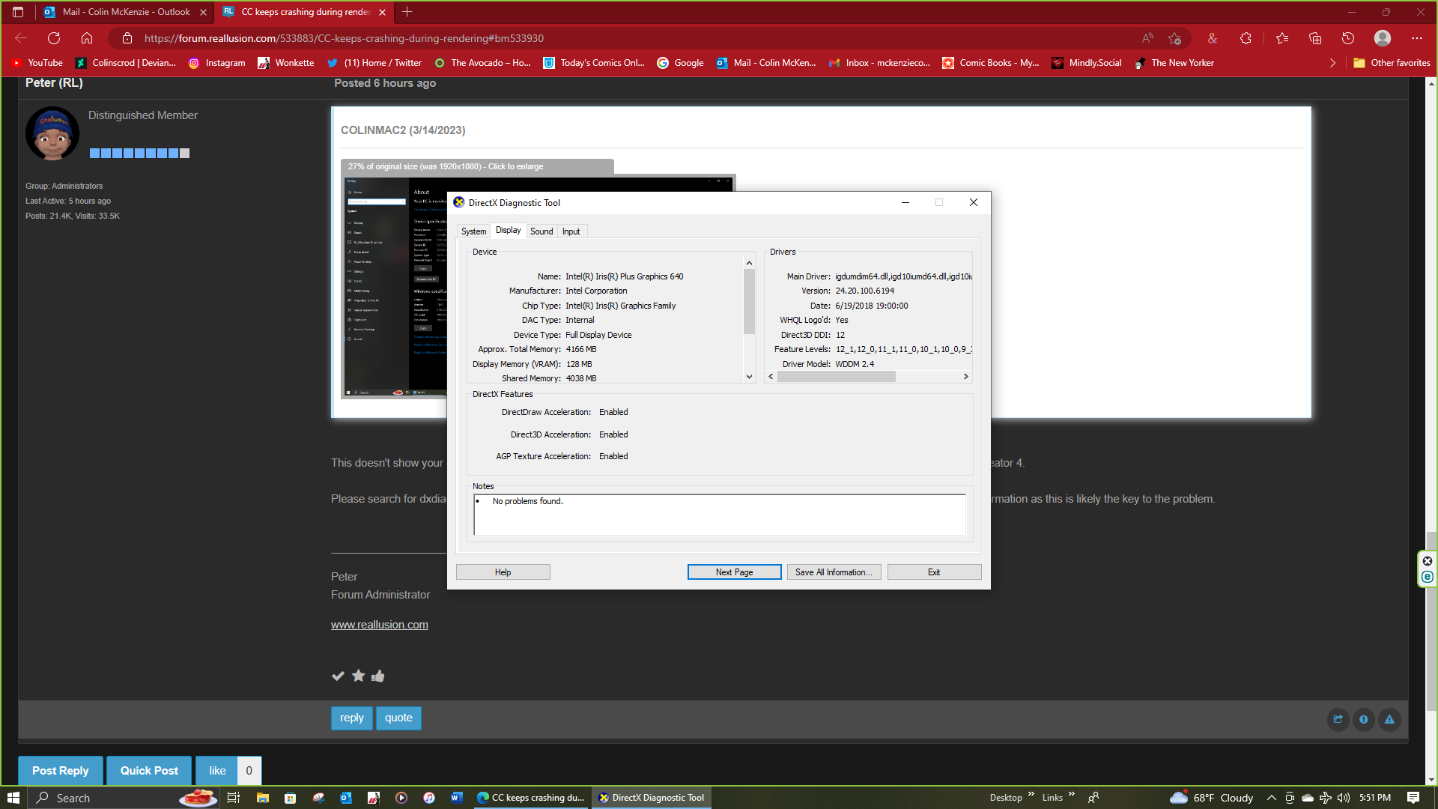
Task: Show hidden system tray icons
Action: click(x=1271, y=798)
